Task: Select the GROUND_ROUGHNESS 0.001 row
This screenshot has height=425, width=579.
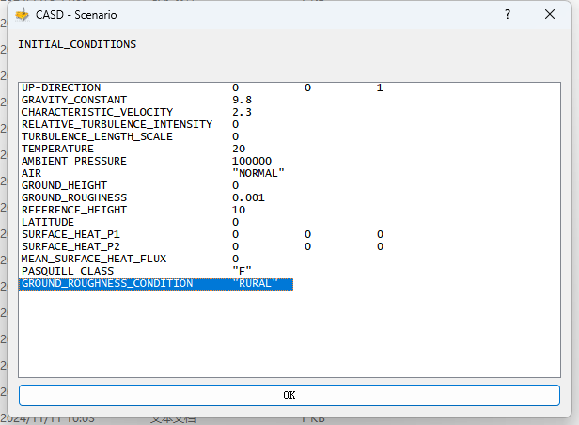Action: coord(73,197)
